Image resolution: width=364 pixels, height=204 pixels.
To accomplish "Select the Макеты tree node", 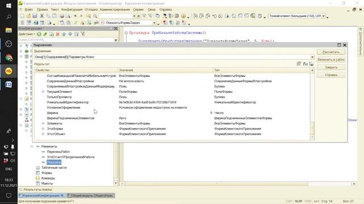I will point(47,184).
